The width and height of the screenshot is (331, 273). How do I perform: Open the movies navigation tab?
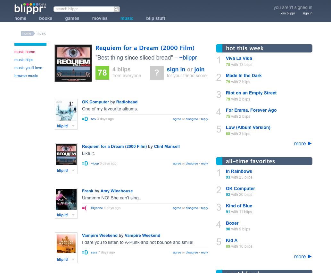[100, 18]
